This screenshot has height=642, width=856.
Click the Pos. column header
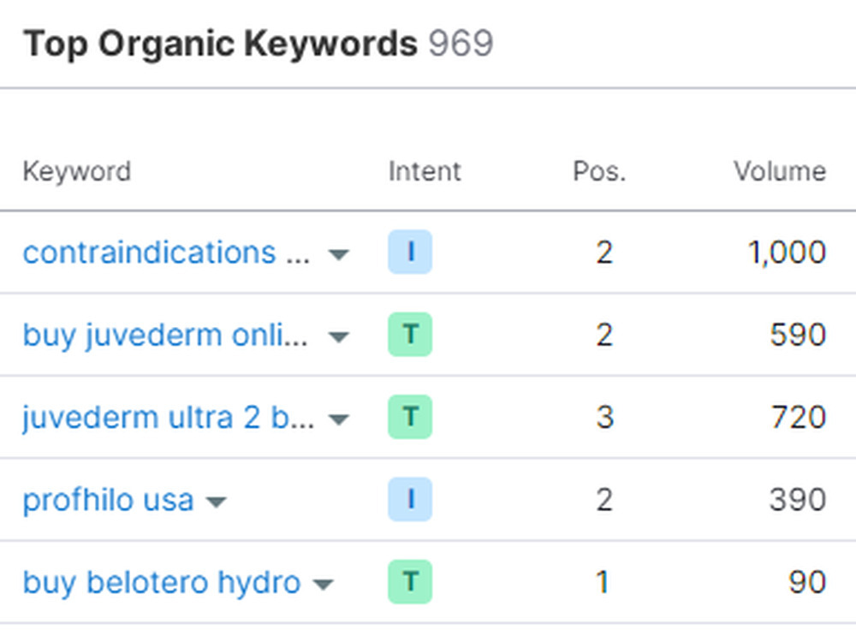[599, 171]
